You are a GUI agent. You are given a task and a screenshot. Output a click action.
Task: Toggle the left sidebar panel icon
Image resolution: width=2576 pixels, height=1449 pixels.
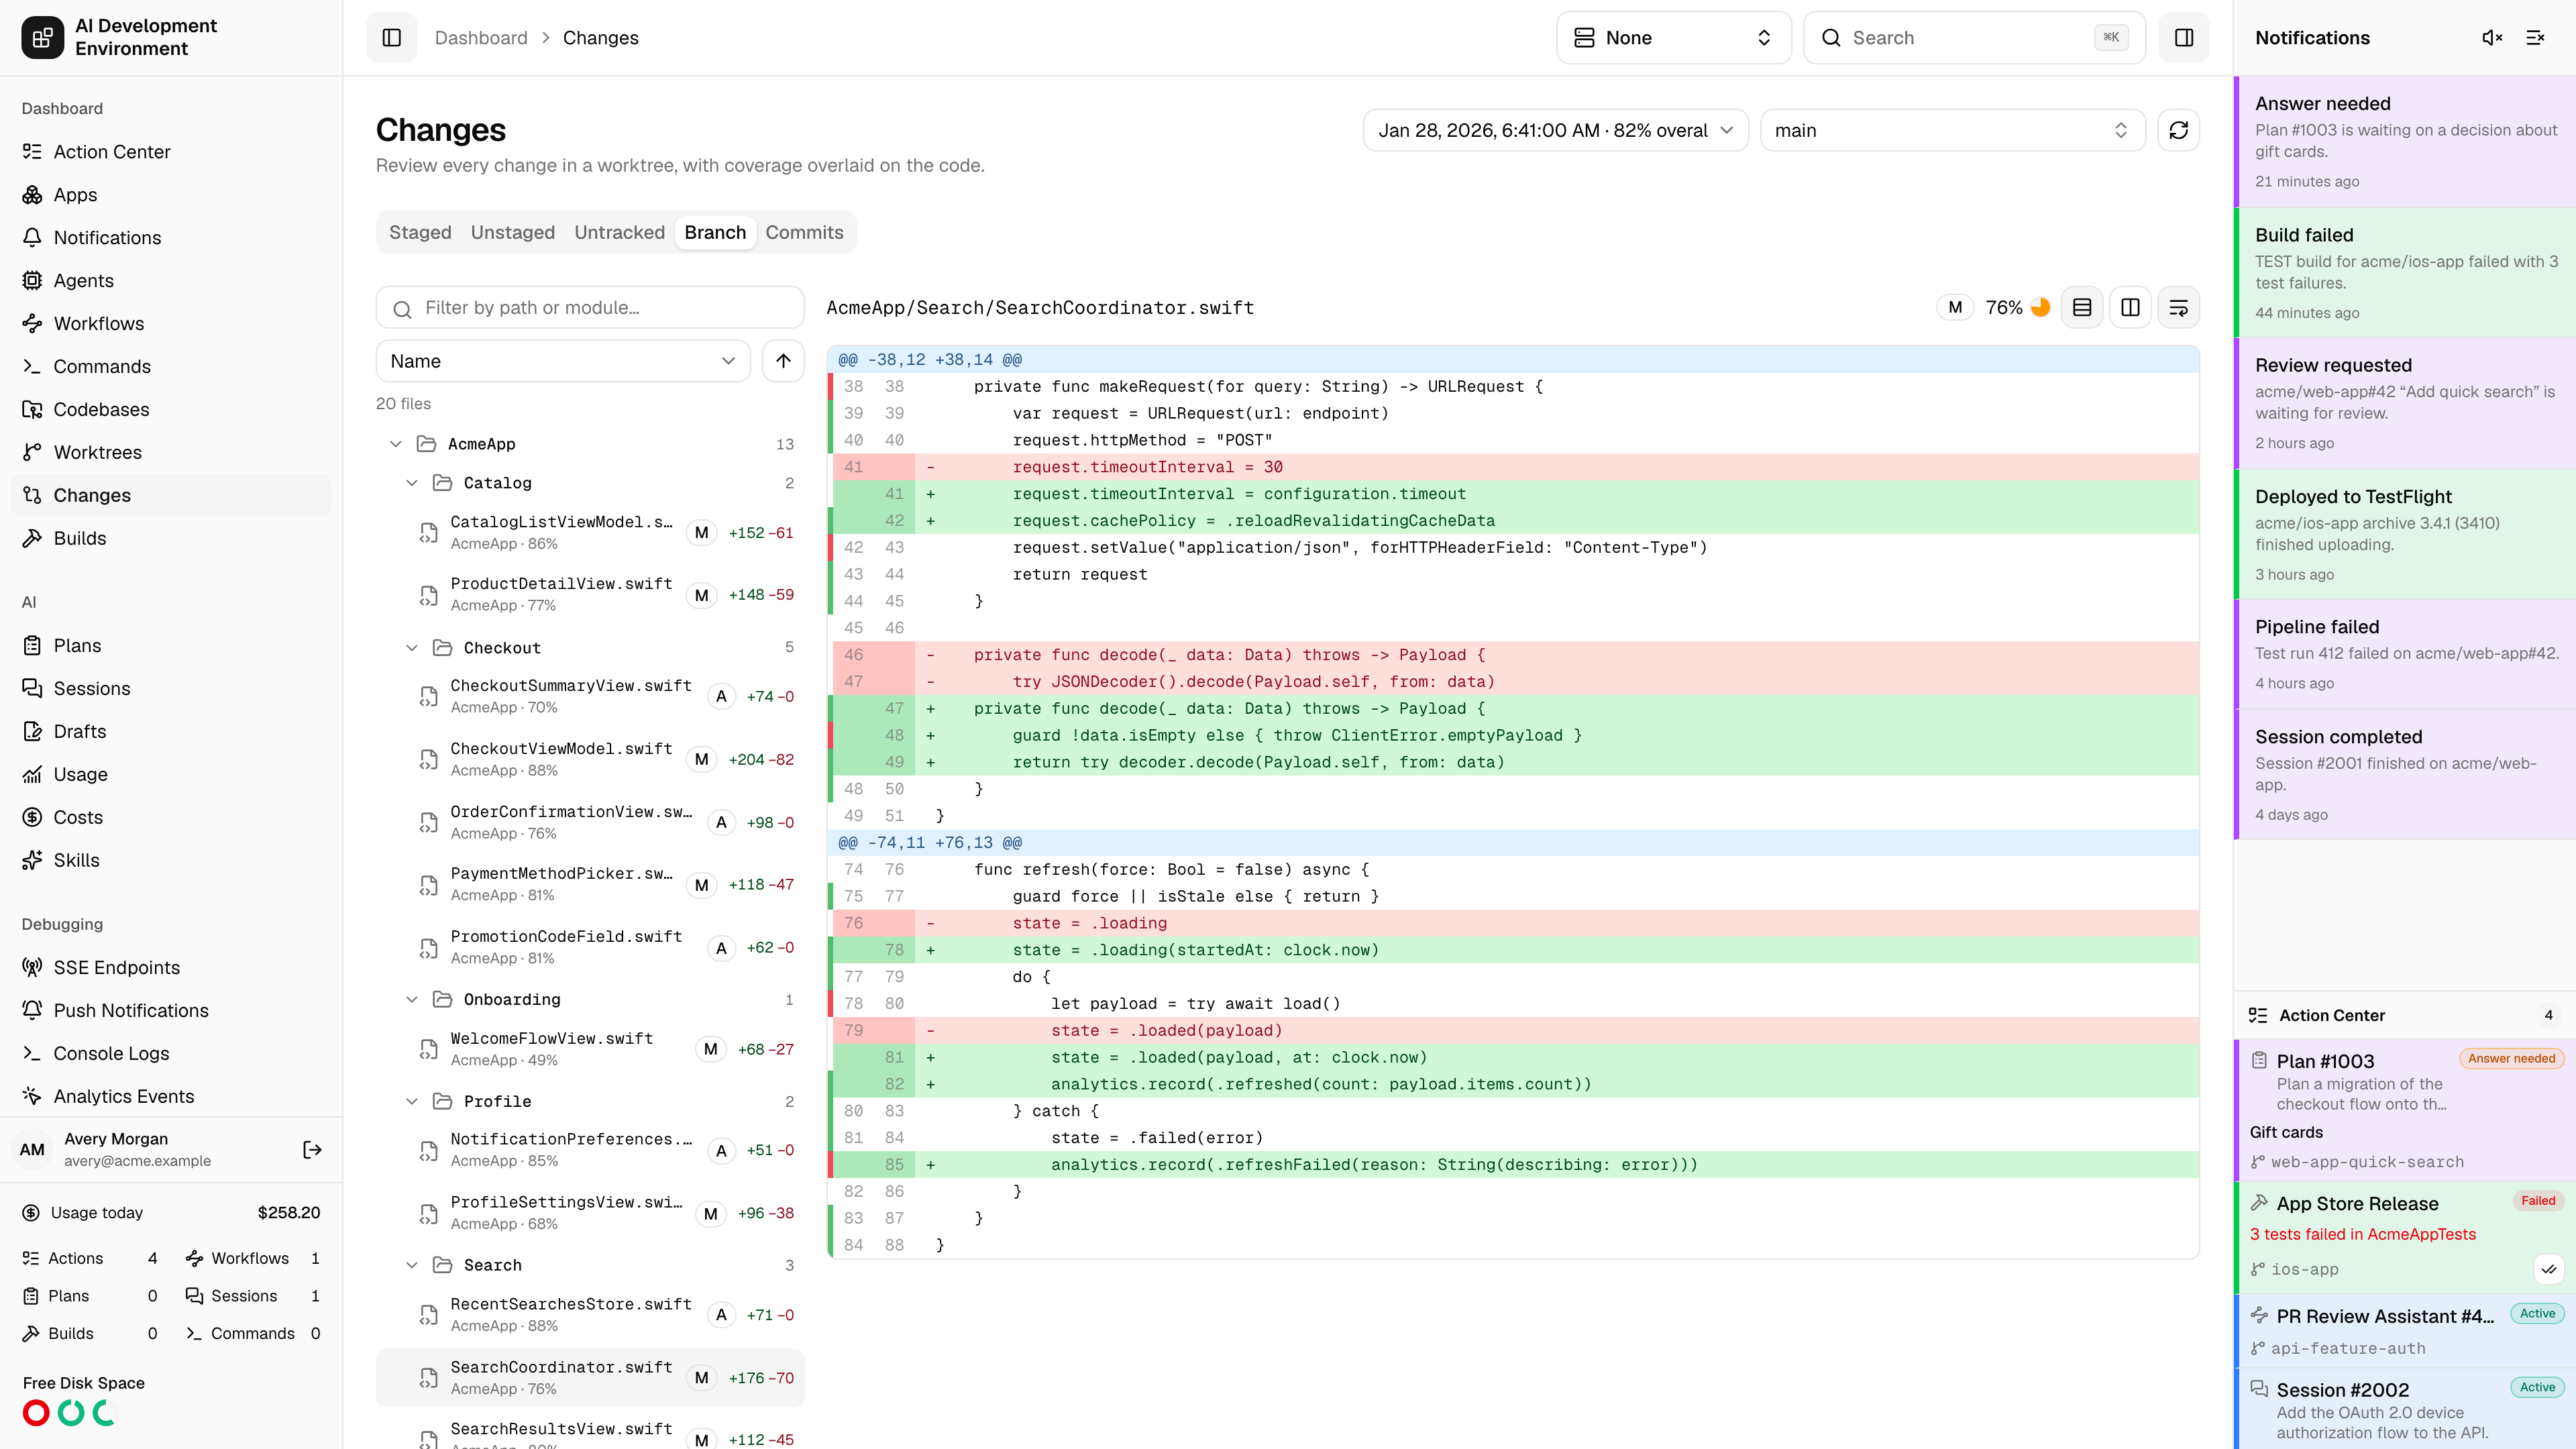tap(392, 38)
